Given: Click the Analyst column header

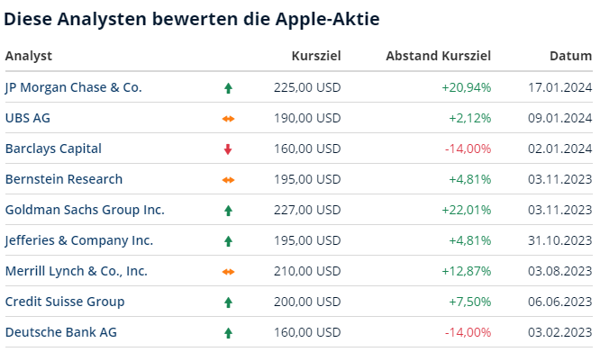Looking at the screenshot, I should (x=29, y=56).
